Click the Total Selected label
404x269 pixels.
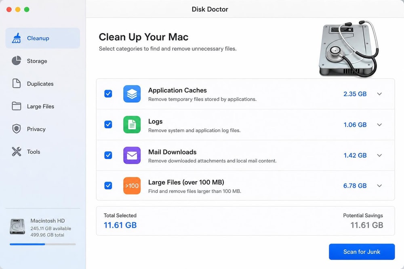[x=120, y=215]
